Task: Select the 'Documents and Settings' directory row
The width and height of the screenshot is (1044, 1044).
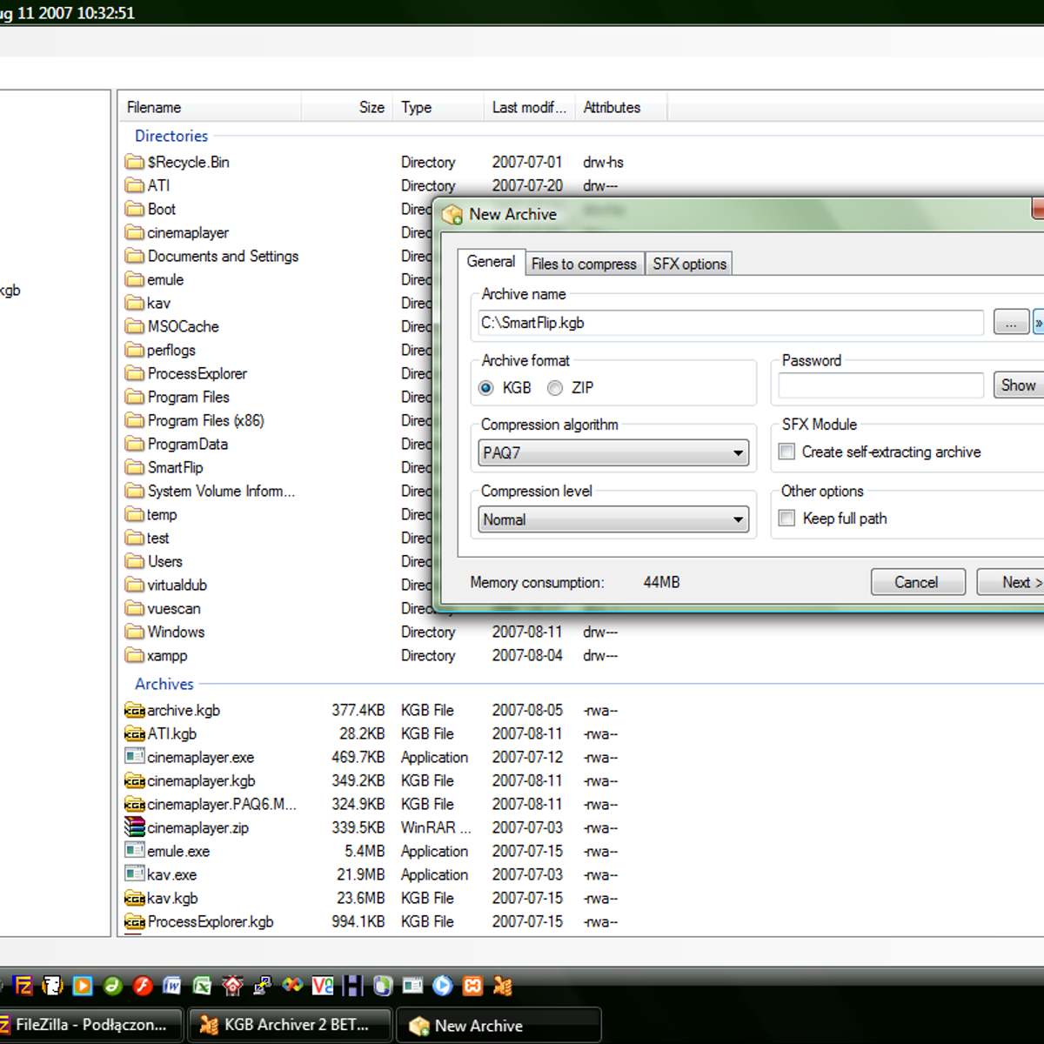Action: tap(223, 256)
